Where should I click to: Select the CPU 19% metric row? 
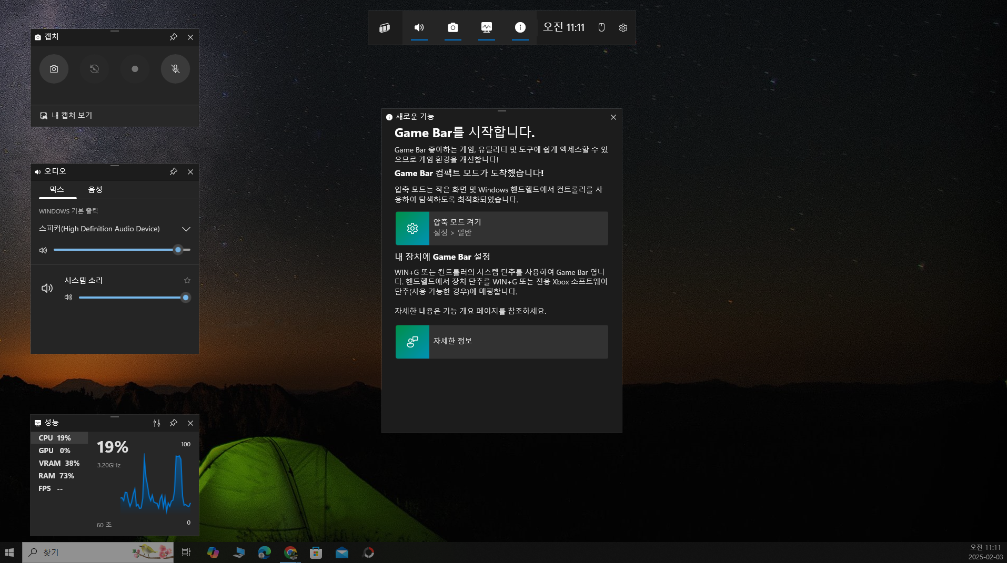[x=59, y=438]
